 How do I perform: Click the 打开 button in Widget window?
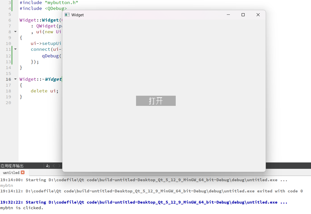156,101
